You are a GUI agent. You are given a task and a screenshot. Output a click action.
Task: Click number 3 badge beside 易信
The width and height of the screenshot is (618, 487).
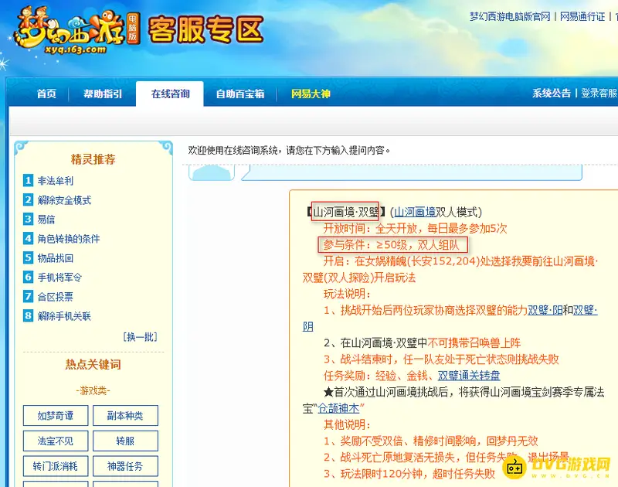(x=28, y=220)
